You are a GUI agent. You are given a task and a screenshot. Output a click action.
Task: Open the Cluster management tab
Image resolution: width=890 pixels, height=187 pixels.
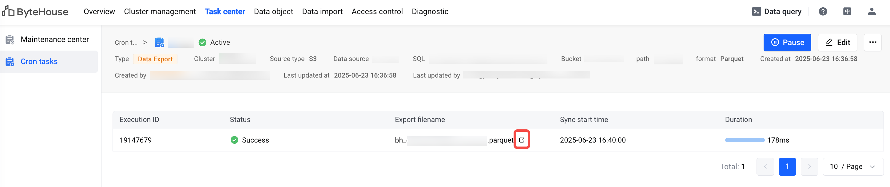(x=160, y=12)
